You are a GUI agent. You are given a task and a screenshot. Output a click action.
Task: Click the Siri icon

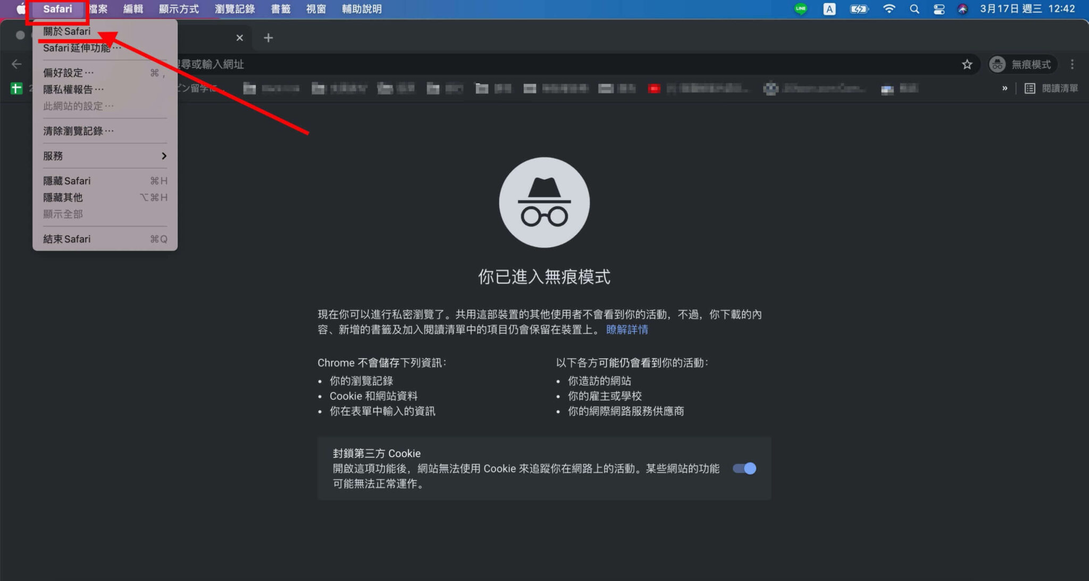[x=962, y=9]
